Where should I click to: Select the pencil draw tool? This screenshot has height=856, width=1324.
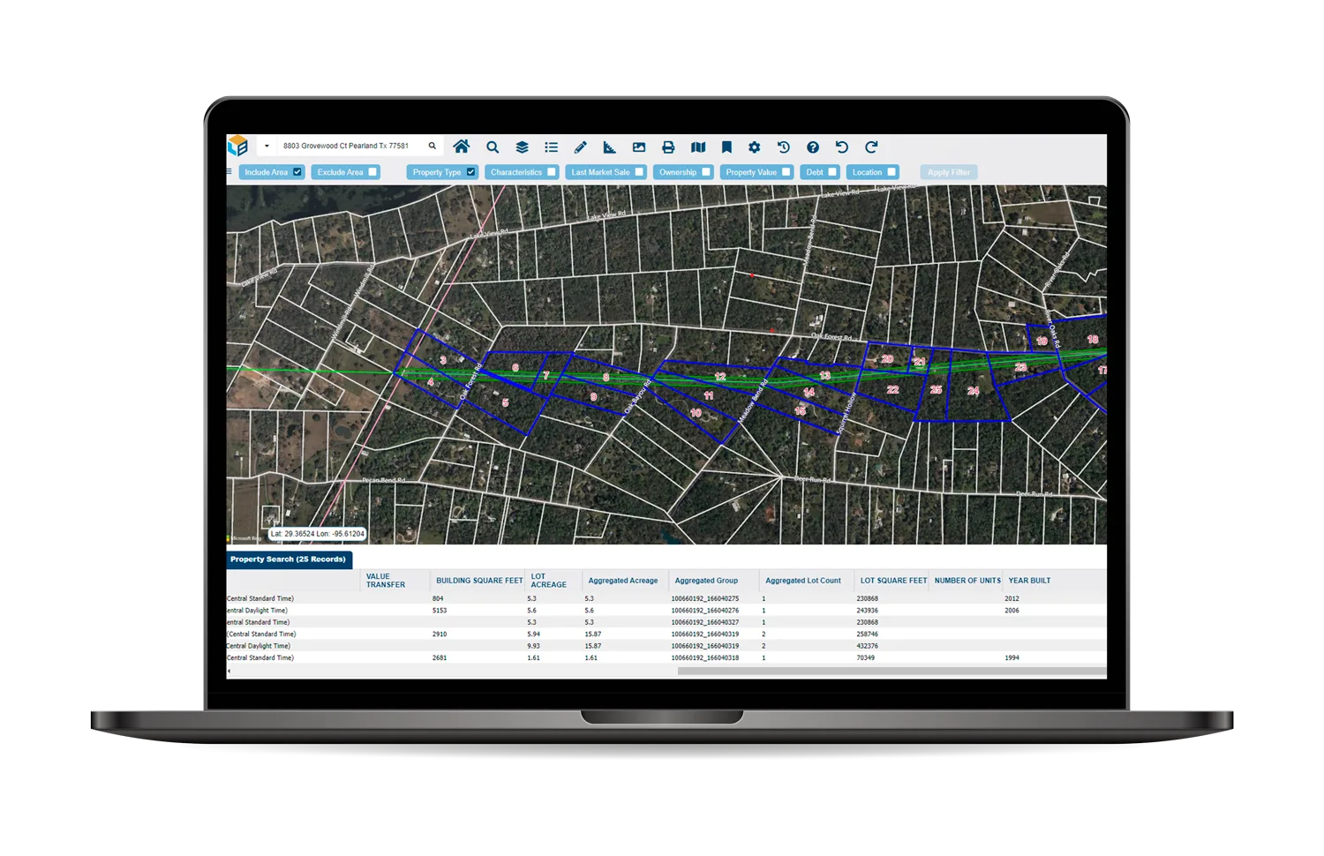580,147
